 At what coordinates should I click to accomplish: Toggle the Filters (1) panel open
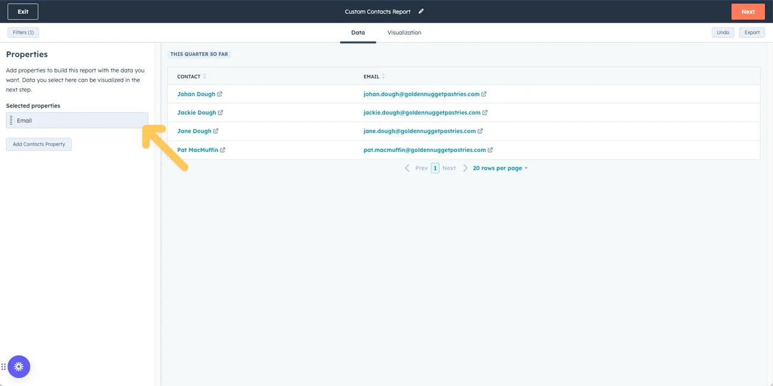[x=23, y=32]
